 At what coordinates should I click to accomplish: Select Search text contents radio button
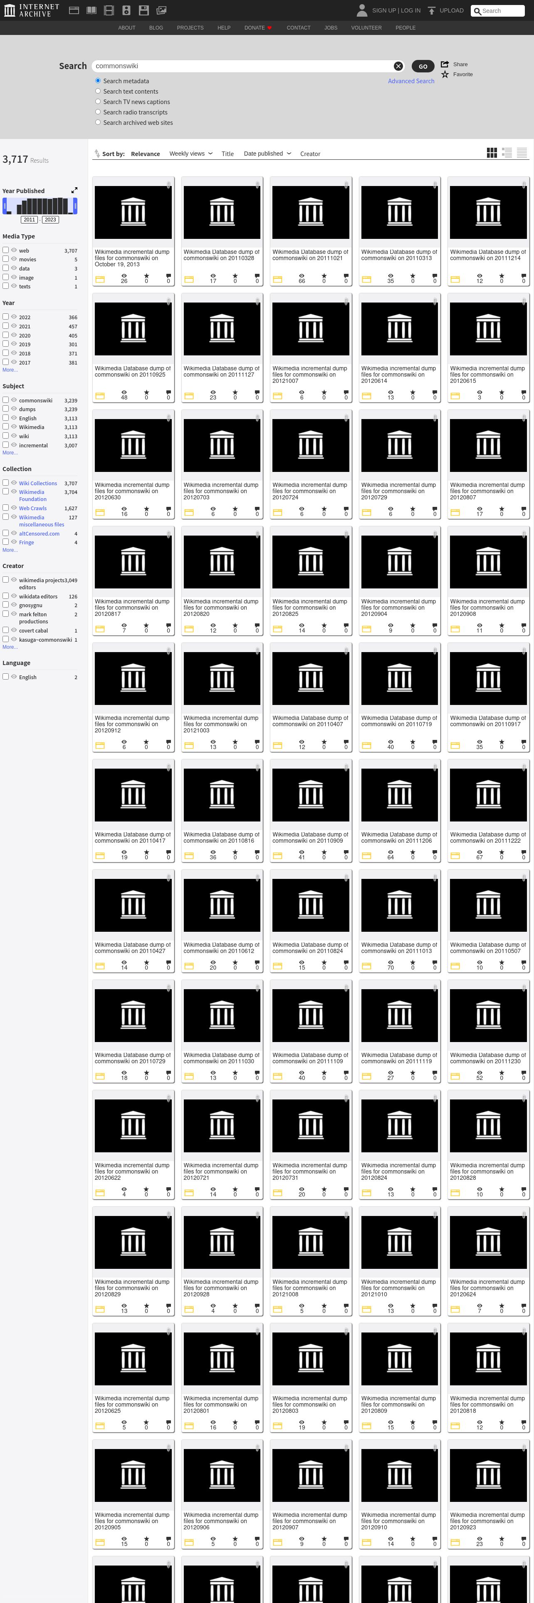(98, 92)
